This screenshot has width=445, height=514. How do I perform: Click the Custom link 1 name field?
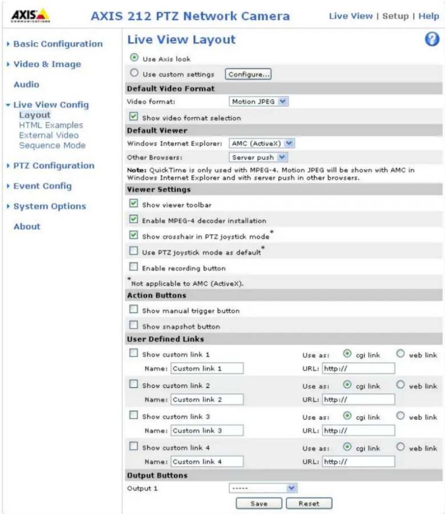pyautogui.click(x=207, y=368)
